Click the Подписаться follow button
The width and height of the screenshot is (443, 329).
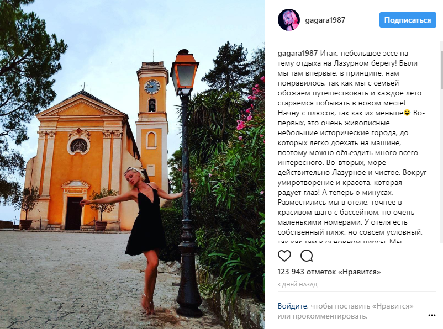[408, 20]
